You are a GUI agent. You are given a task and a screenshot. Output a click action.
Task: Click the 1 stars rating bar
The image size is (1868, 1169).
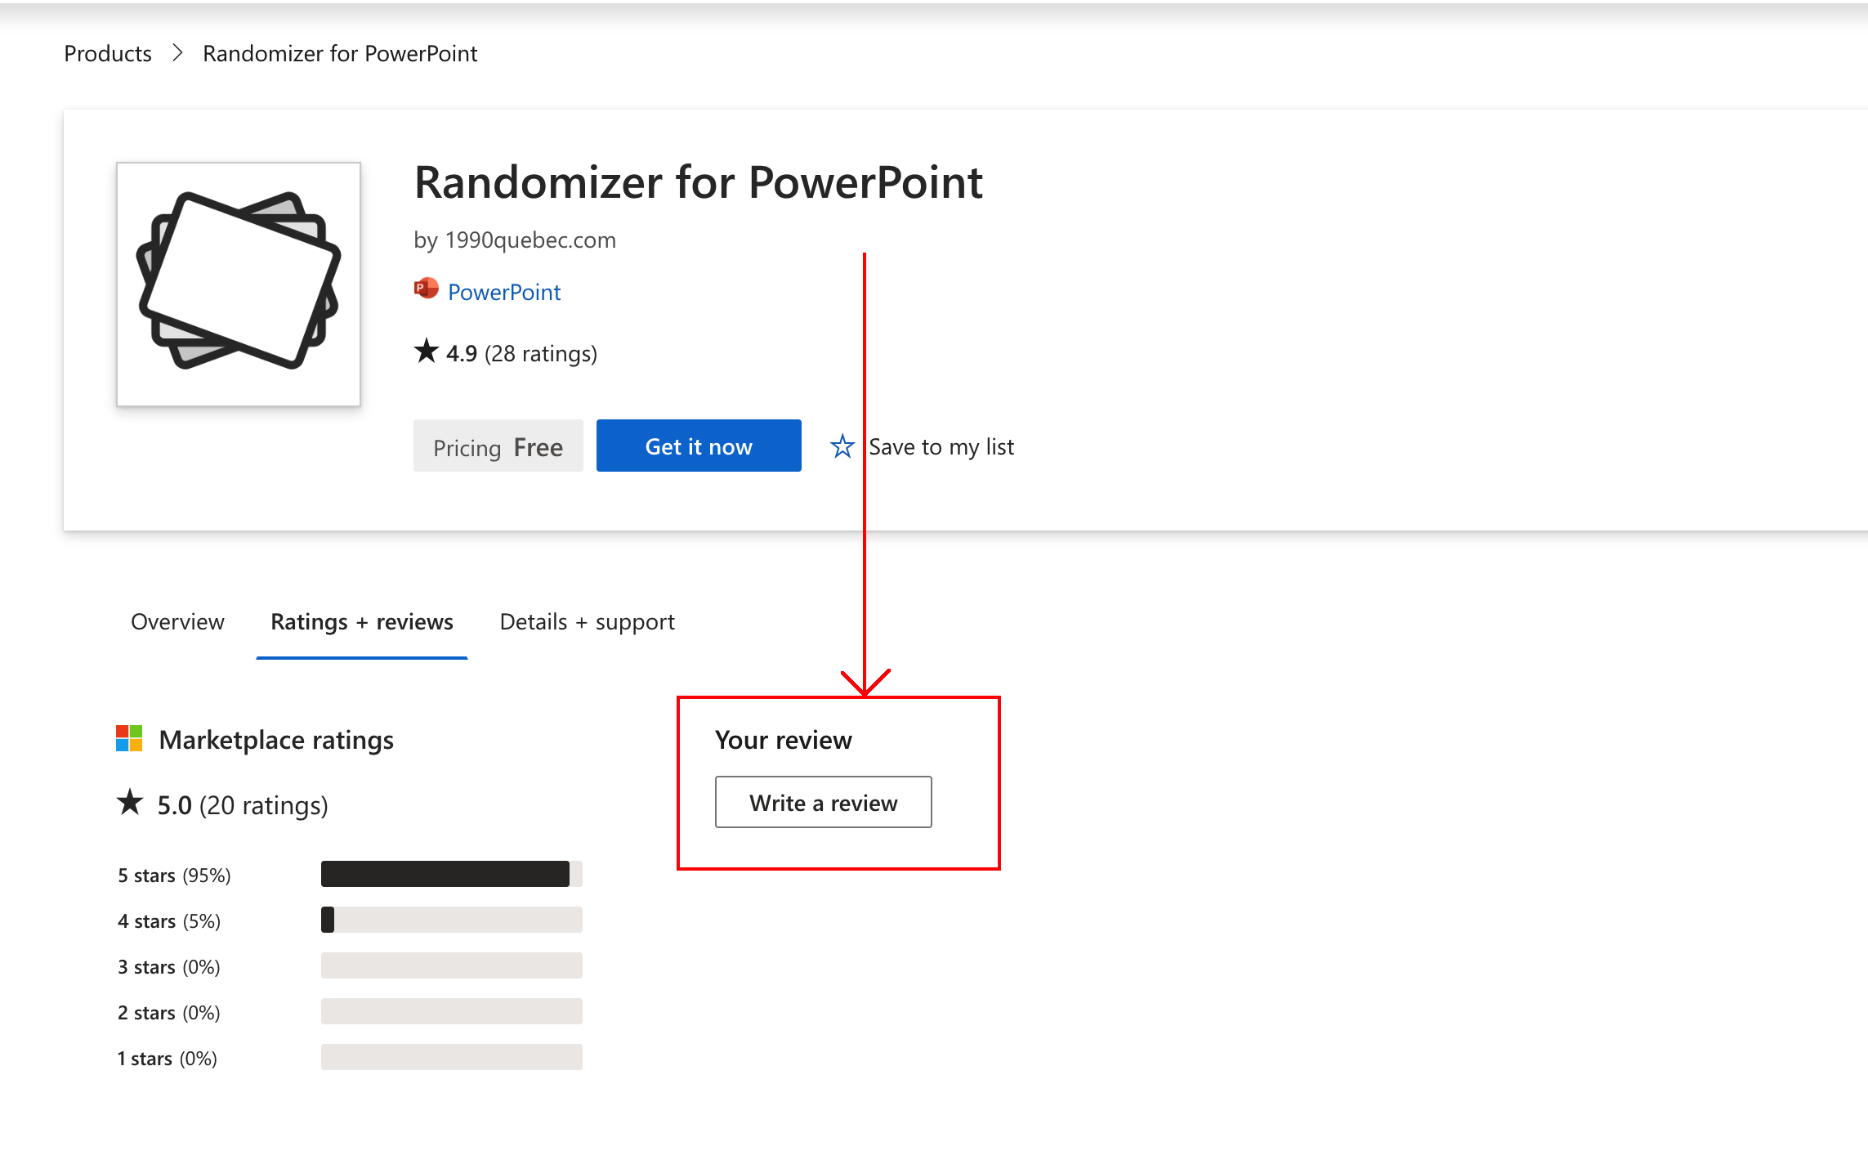(452, 1057)
